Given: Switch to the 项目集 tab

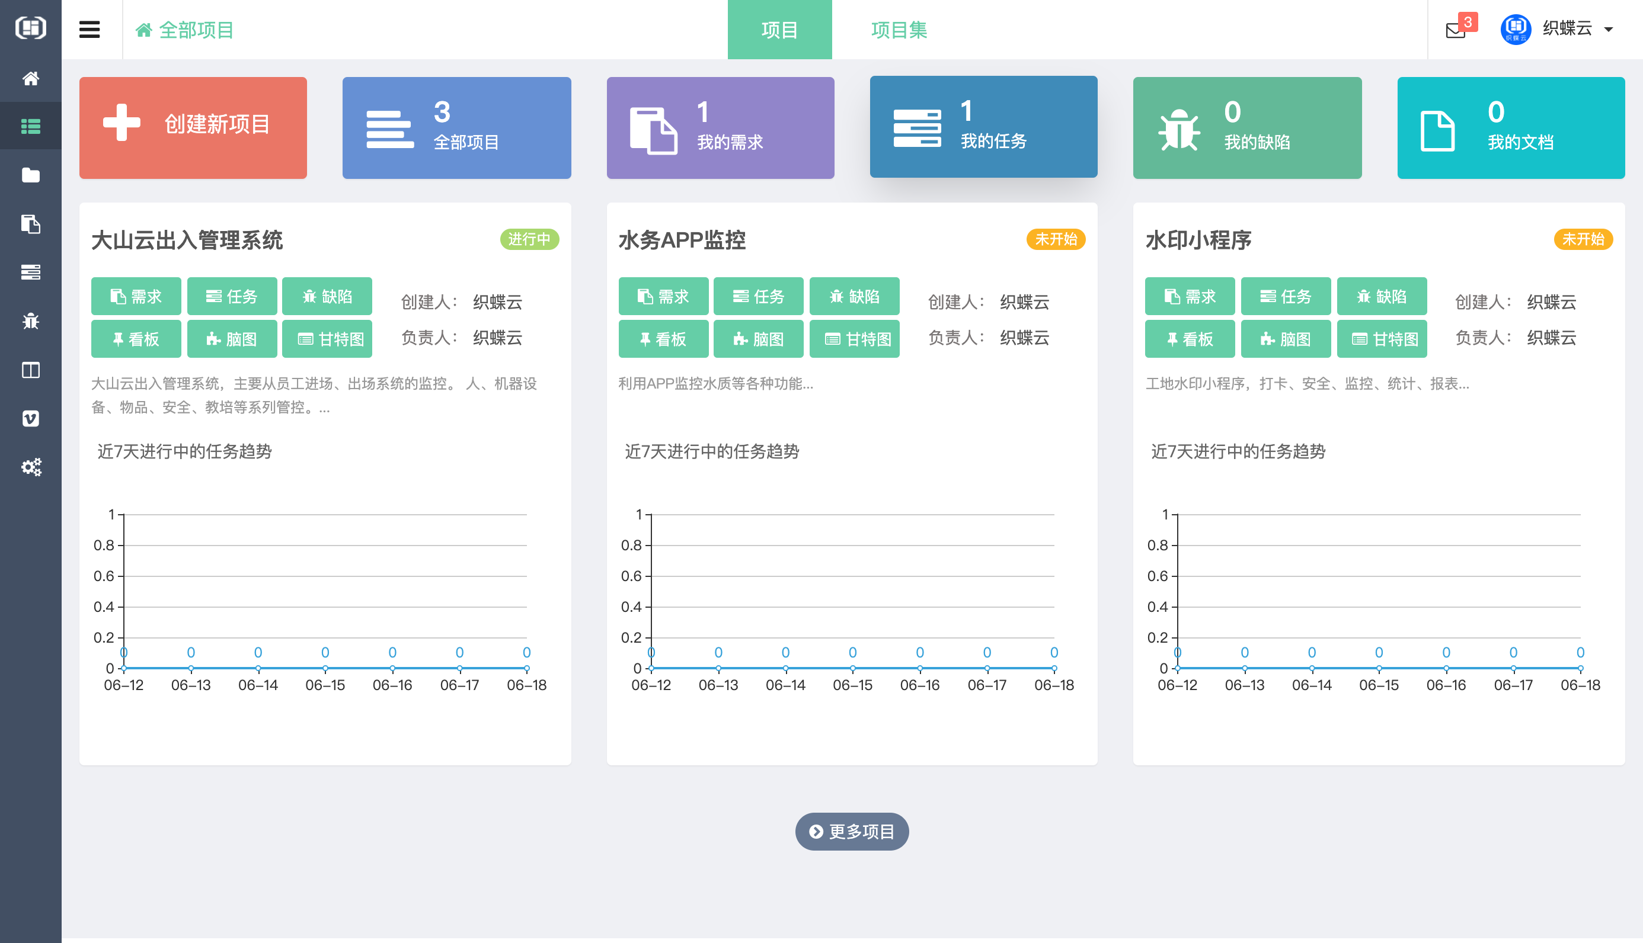Looking at the screenshot, I should (899, 30).
